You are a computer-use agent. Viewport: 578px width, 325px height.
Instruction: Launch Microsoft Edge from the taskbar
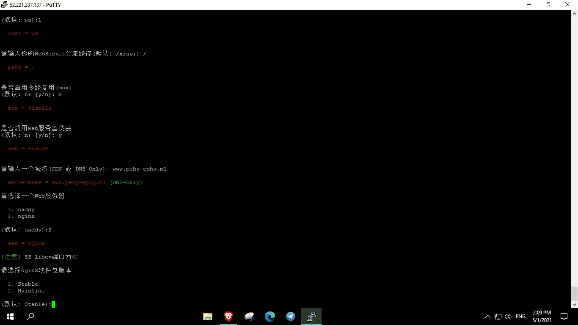pyautogui.click(x=270, y=317)
